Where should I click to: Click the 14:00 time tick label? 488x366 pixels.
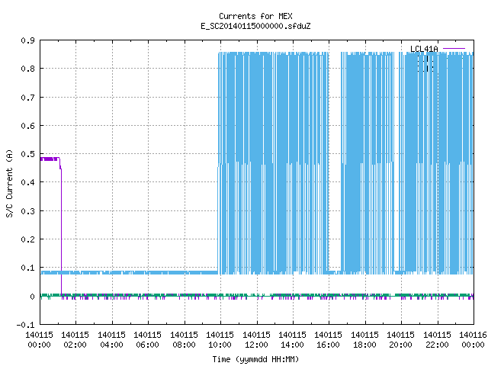click(292, 345)
